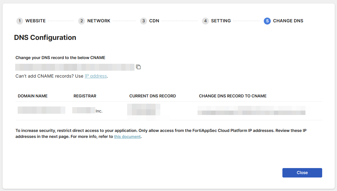Click the CURRENT DNS RECORD column header

coord(152,96)
